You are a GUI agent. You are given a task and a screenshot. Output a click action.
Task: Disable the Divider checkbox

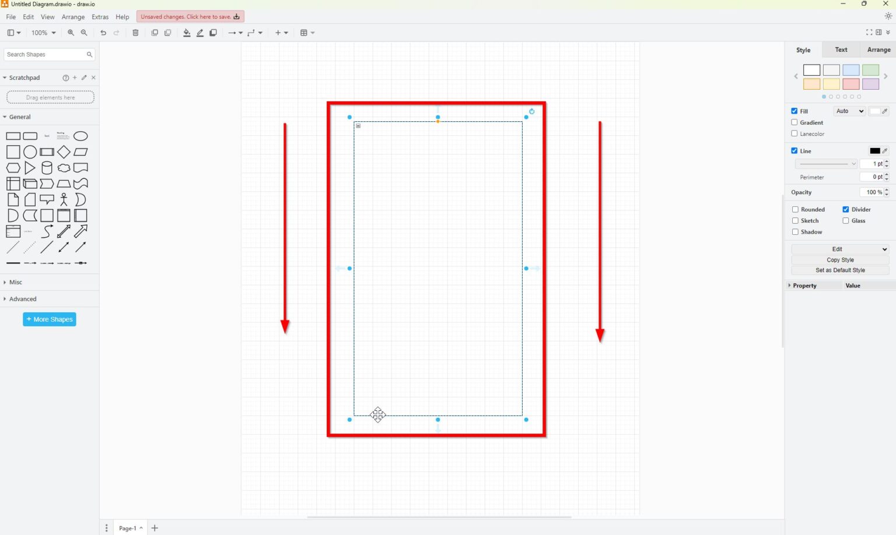[846, 209]
